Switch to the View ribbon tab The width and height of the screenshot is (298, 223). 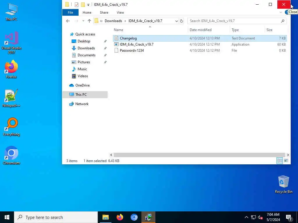pyautogui.click(x=120, y=12)
